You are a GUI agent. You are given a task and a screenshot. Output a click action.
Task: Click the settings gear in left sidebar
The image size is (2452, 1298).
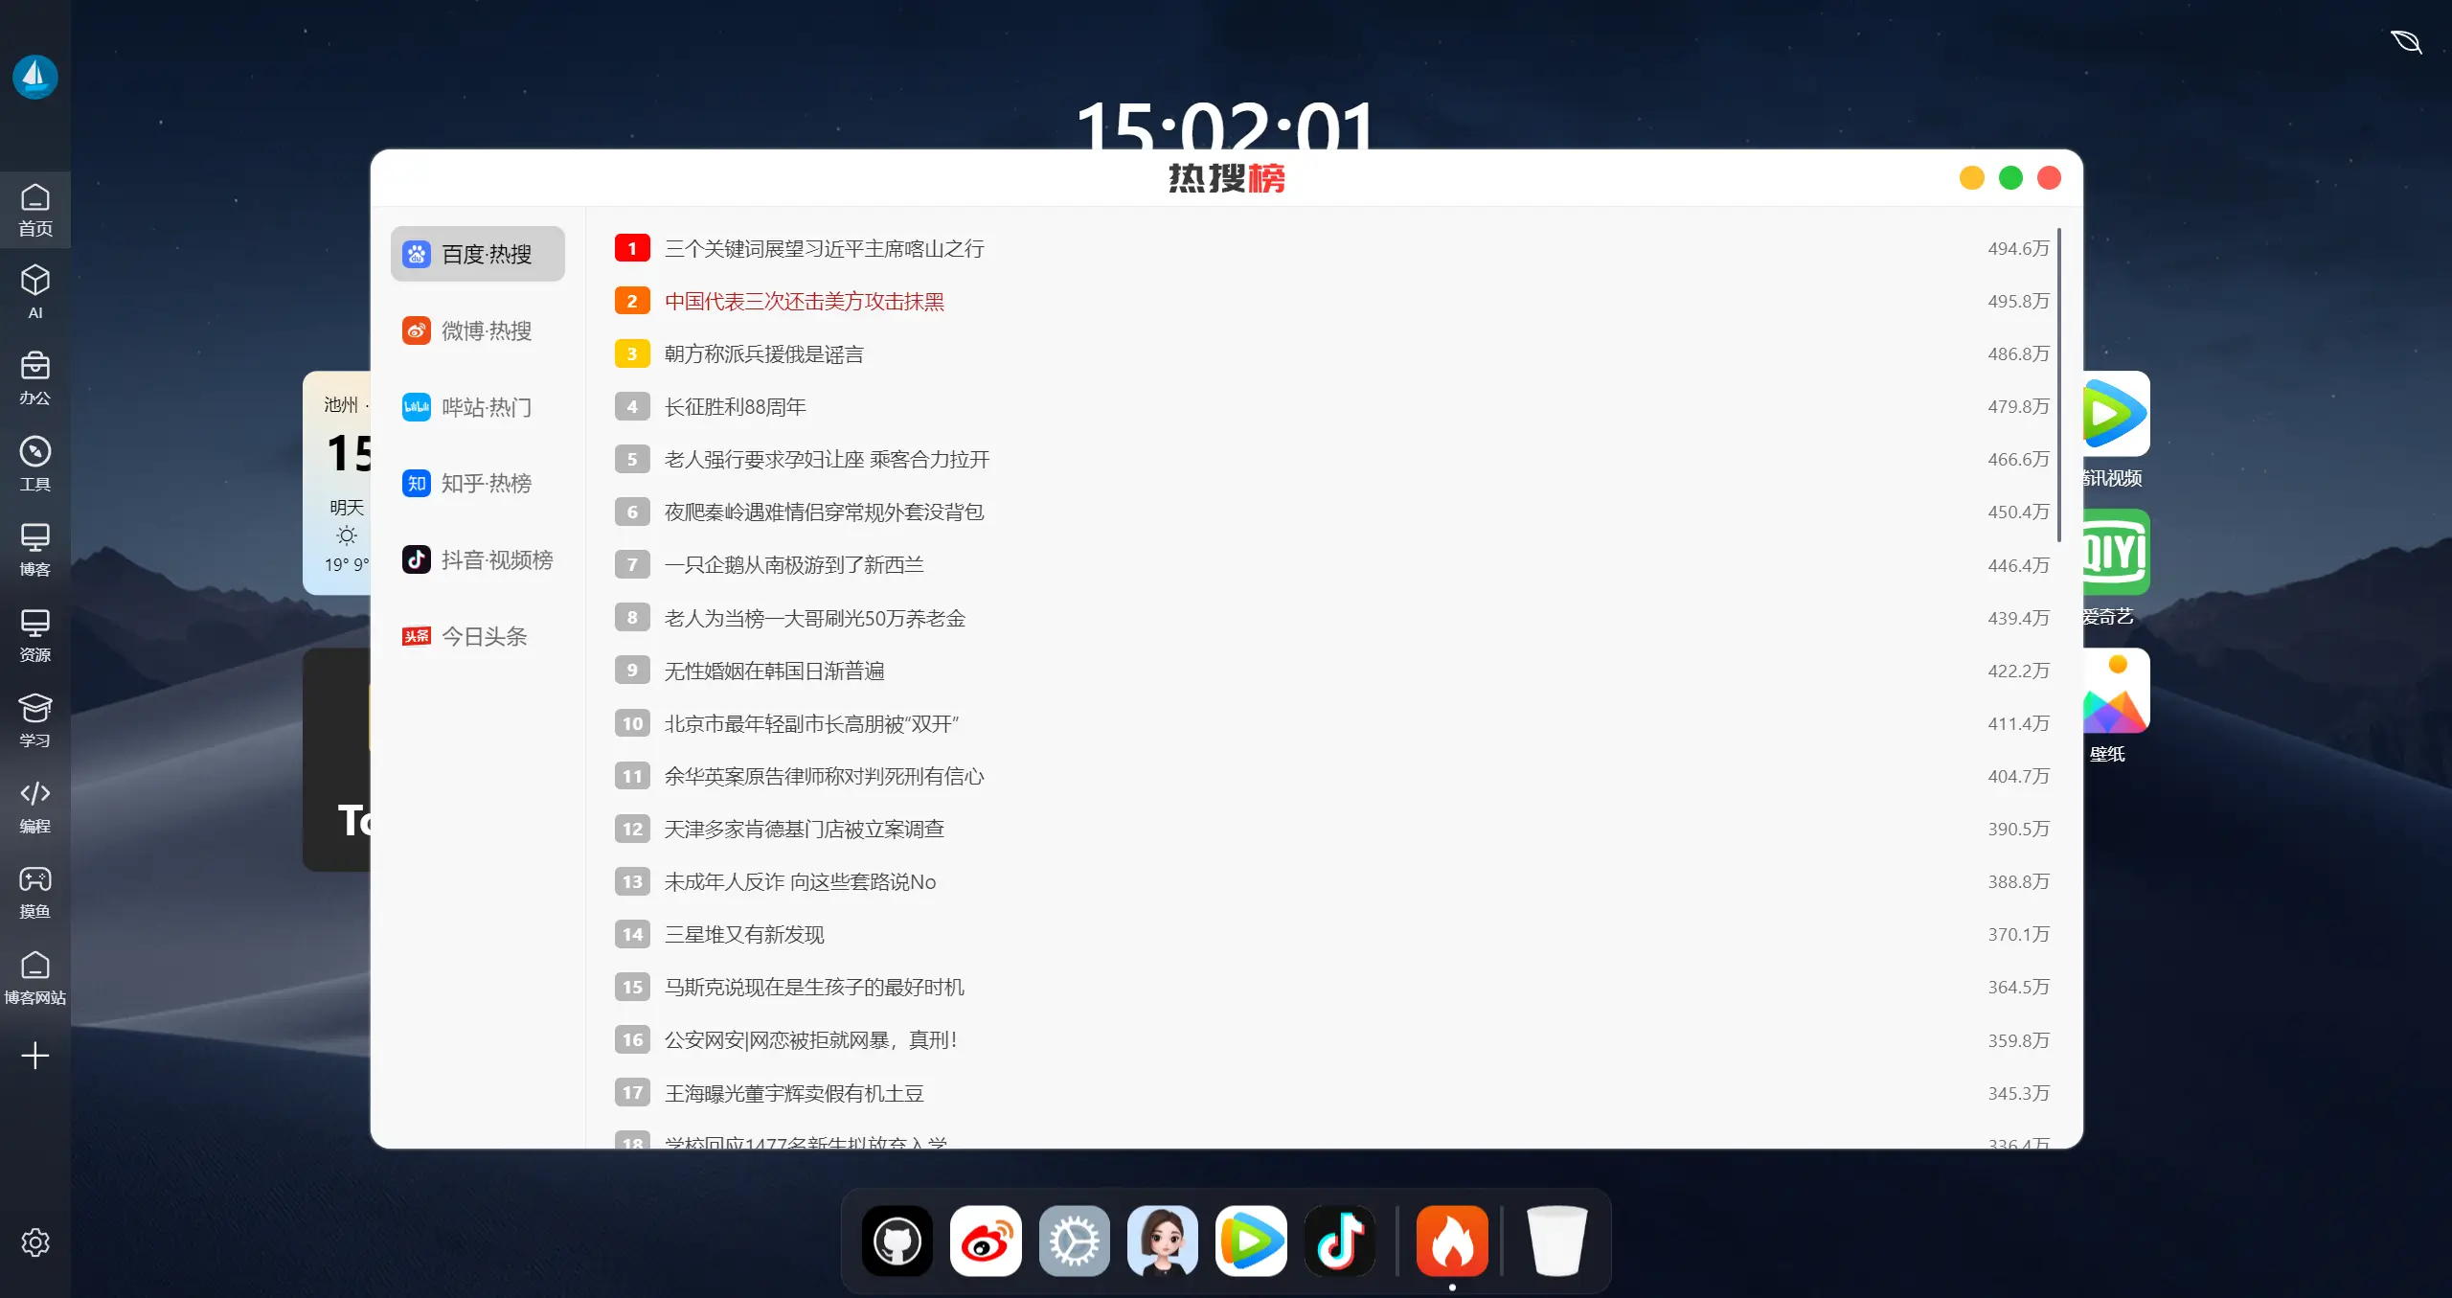[35, 1242]
